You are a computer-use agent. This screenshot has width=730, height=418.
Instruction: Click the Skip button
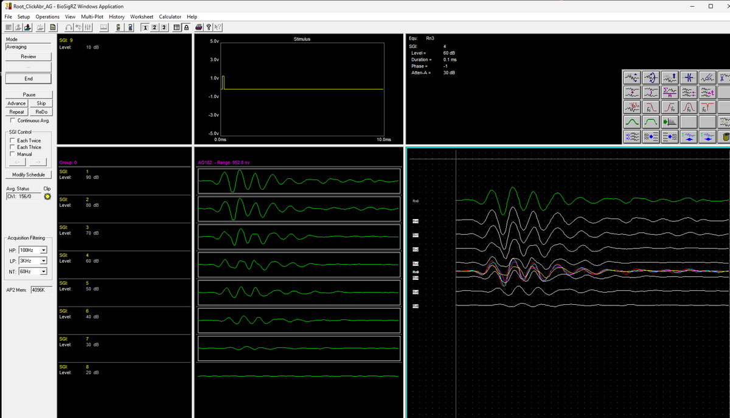pyautogui.click(x=41, y=103)
